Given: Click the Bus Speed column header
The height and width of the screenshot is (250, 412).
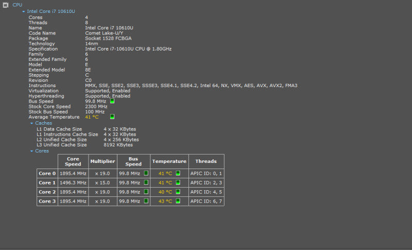Looking at the screenshot, I should click(133, 161).
